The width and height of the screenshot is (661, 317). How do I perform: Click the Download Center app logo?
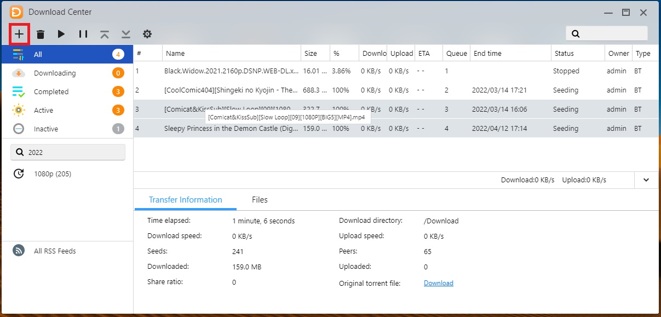(x=16, y=11)
